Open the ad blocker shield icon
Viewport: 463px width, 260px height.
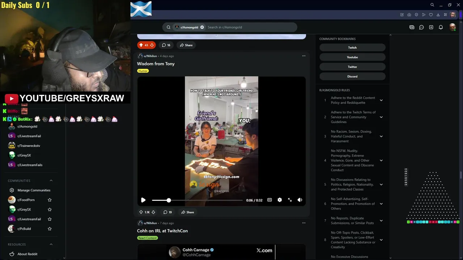tap(416, 15)
